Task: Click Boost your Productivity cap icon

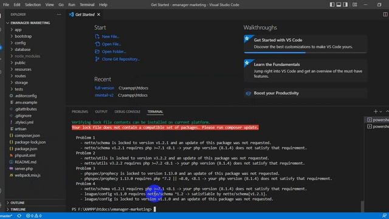Action: (x=248, y=93)
